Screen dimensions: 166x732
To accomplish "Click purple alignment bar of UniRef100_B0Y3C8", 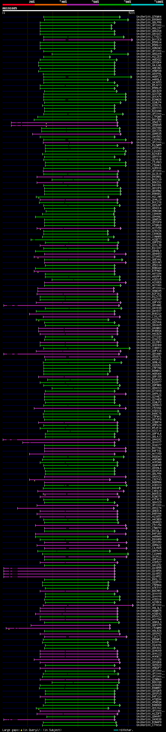I will pyautogui.click(x=88, y=40).
